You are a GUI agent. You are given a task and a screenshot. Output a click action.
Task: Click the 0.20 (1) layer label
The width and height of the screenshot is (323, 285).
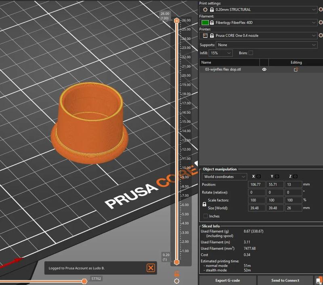(166, 257)
